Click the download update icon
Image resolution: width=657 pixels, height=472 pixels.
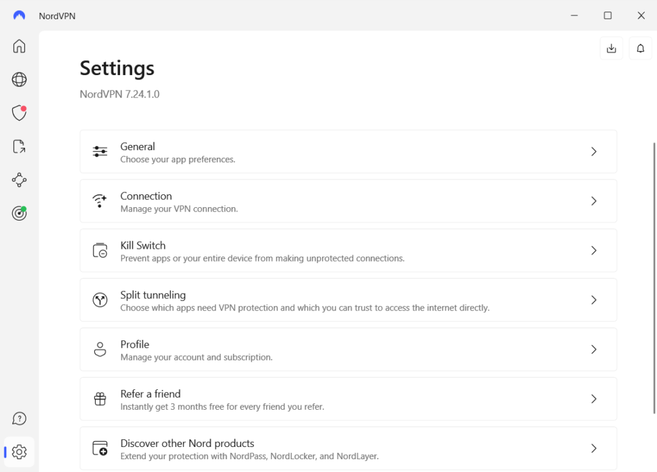tap(611, 49)
